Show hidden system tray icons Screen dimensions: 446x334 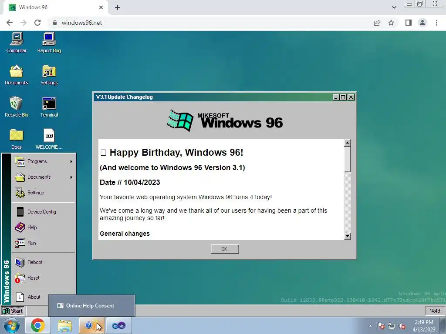(x=370, y=326)
